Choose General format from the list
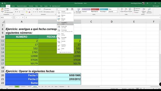 [x=65, y=12]
